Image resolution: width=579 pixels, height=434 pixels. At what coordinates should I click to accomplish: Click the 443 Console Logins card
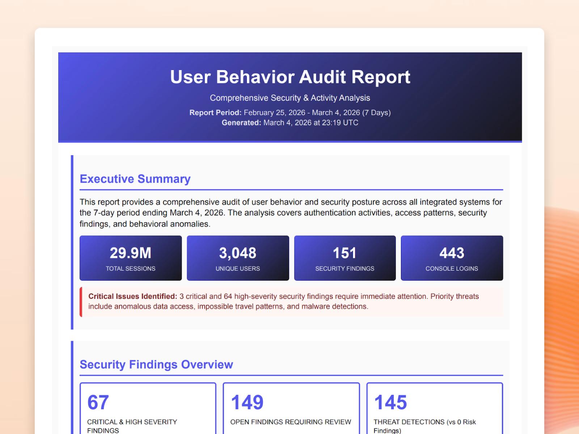(452, 258)
